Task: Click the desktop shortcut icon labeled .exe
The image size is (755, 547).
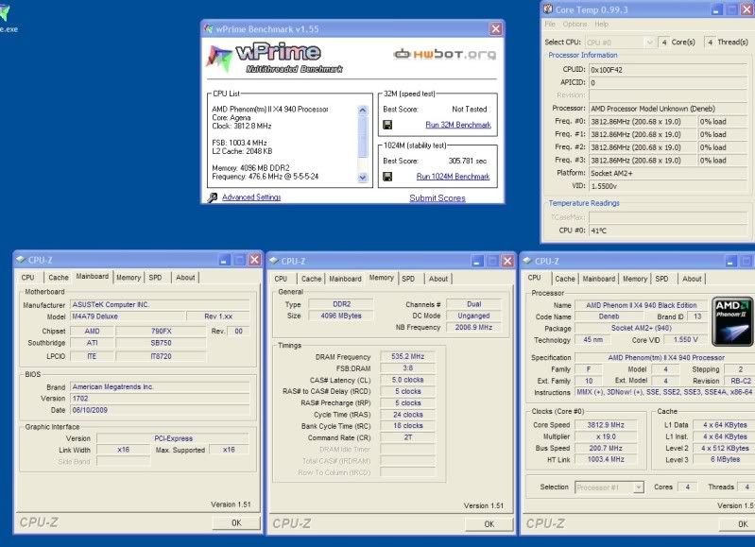Action: coord(4,13)
